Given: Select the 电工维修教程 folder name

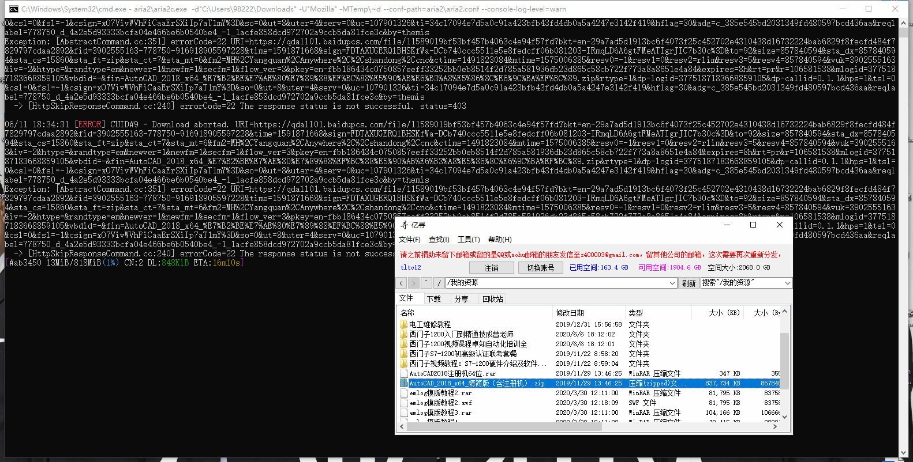Looking at the screenshot, I should click(430, 324).
